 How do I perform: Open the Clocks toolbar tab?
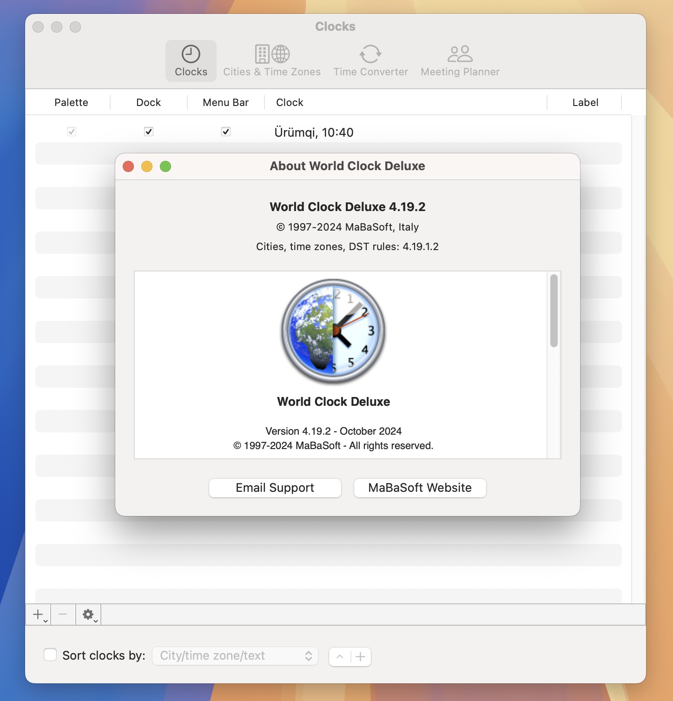191,61
